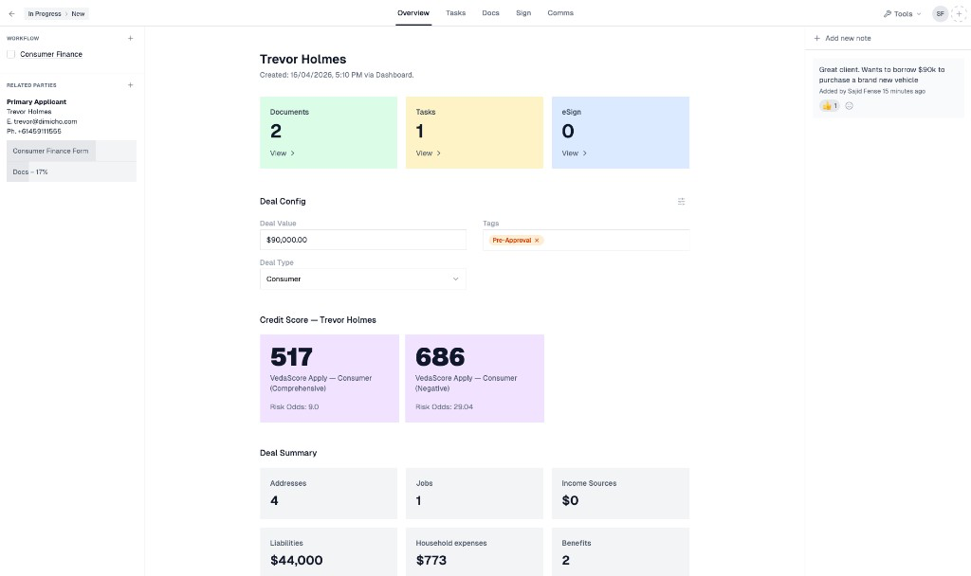Remove the Pre-Approval tag with its x icon
The width and height of the screenshot is (971, 576).
(537, 240)
